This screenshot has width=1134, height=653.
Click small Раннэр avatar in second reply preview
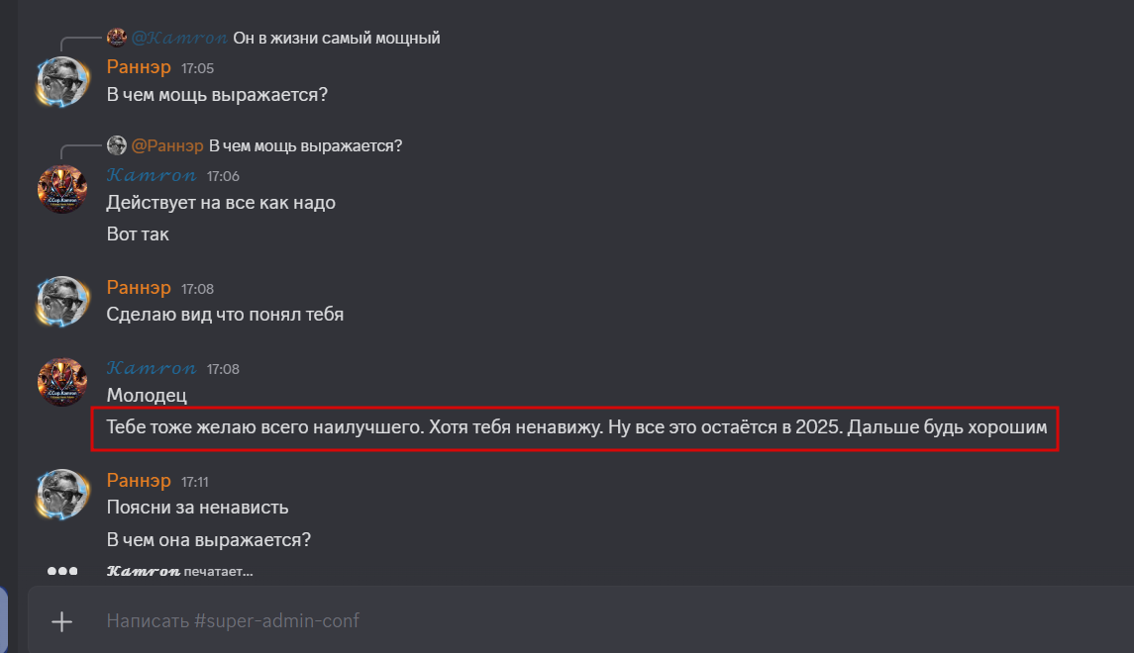coord(117,145)
